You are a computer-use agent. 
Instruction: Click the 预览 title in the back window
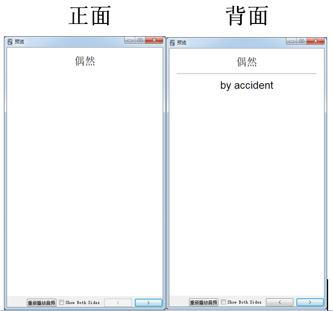[x=181, y=43]
